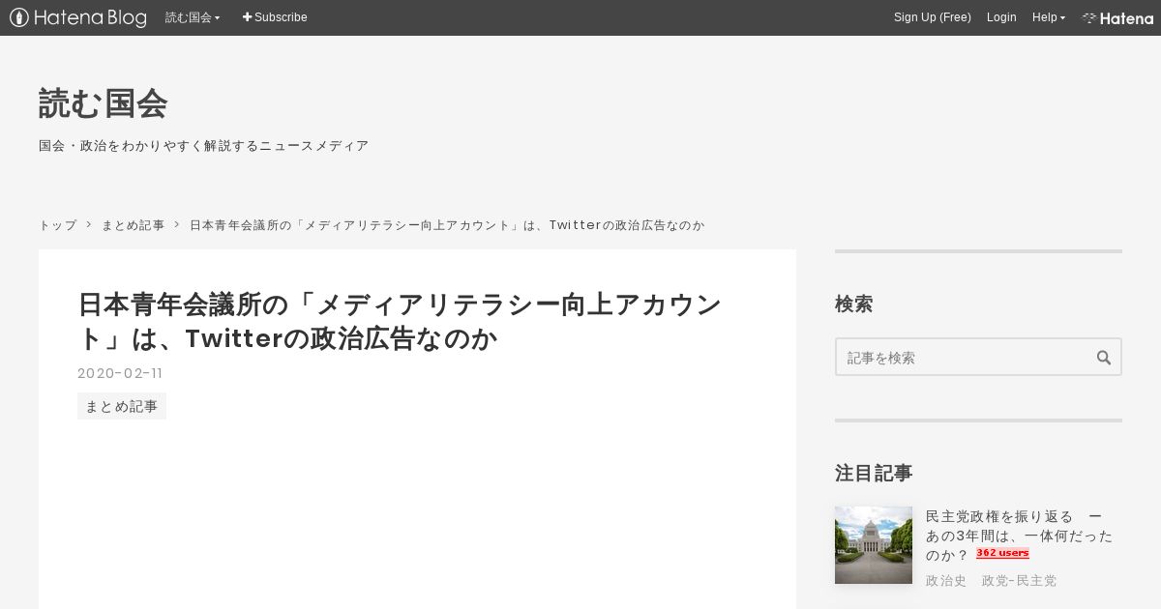Image resolution: width=1161 pixels, height=609 pixels.
Task: Go to トップ breadcrumb
Action: pyautogui.click(x=57, y=225)
